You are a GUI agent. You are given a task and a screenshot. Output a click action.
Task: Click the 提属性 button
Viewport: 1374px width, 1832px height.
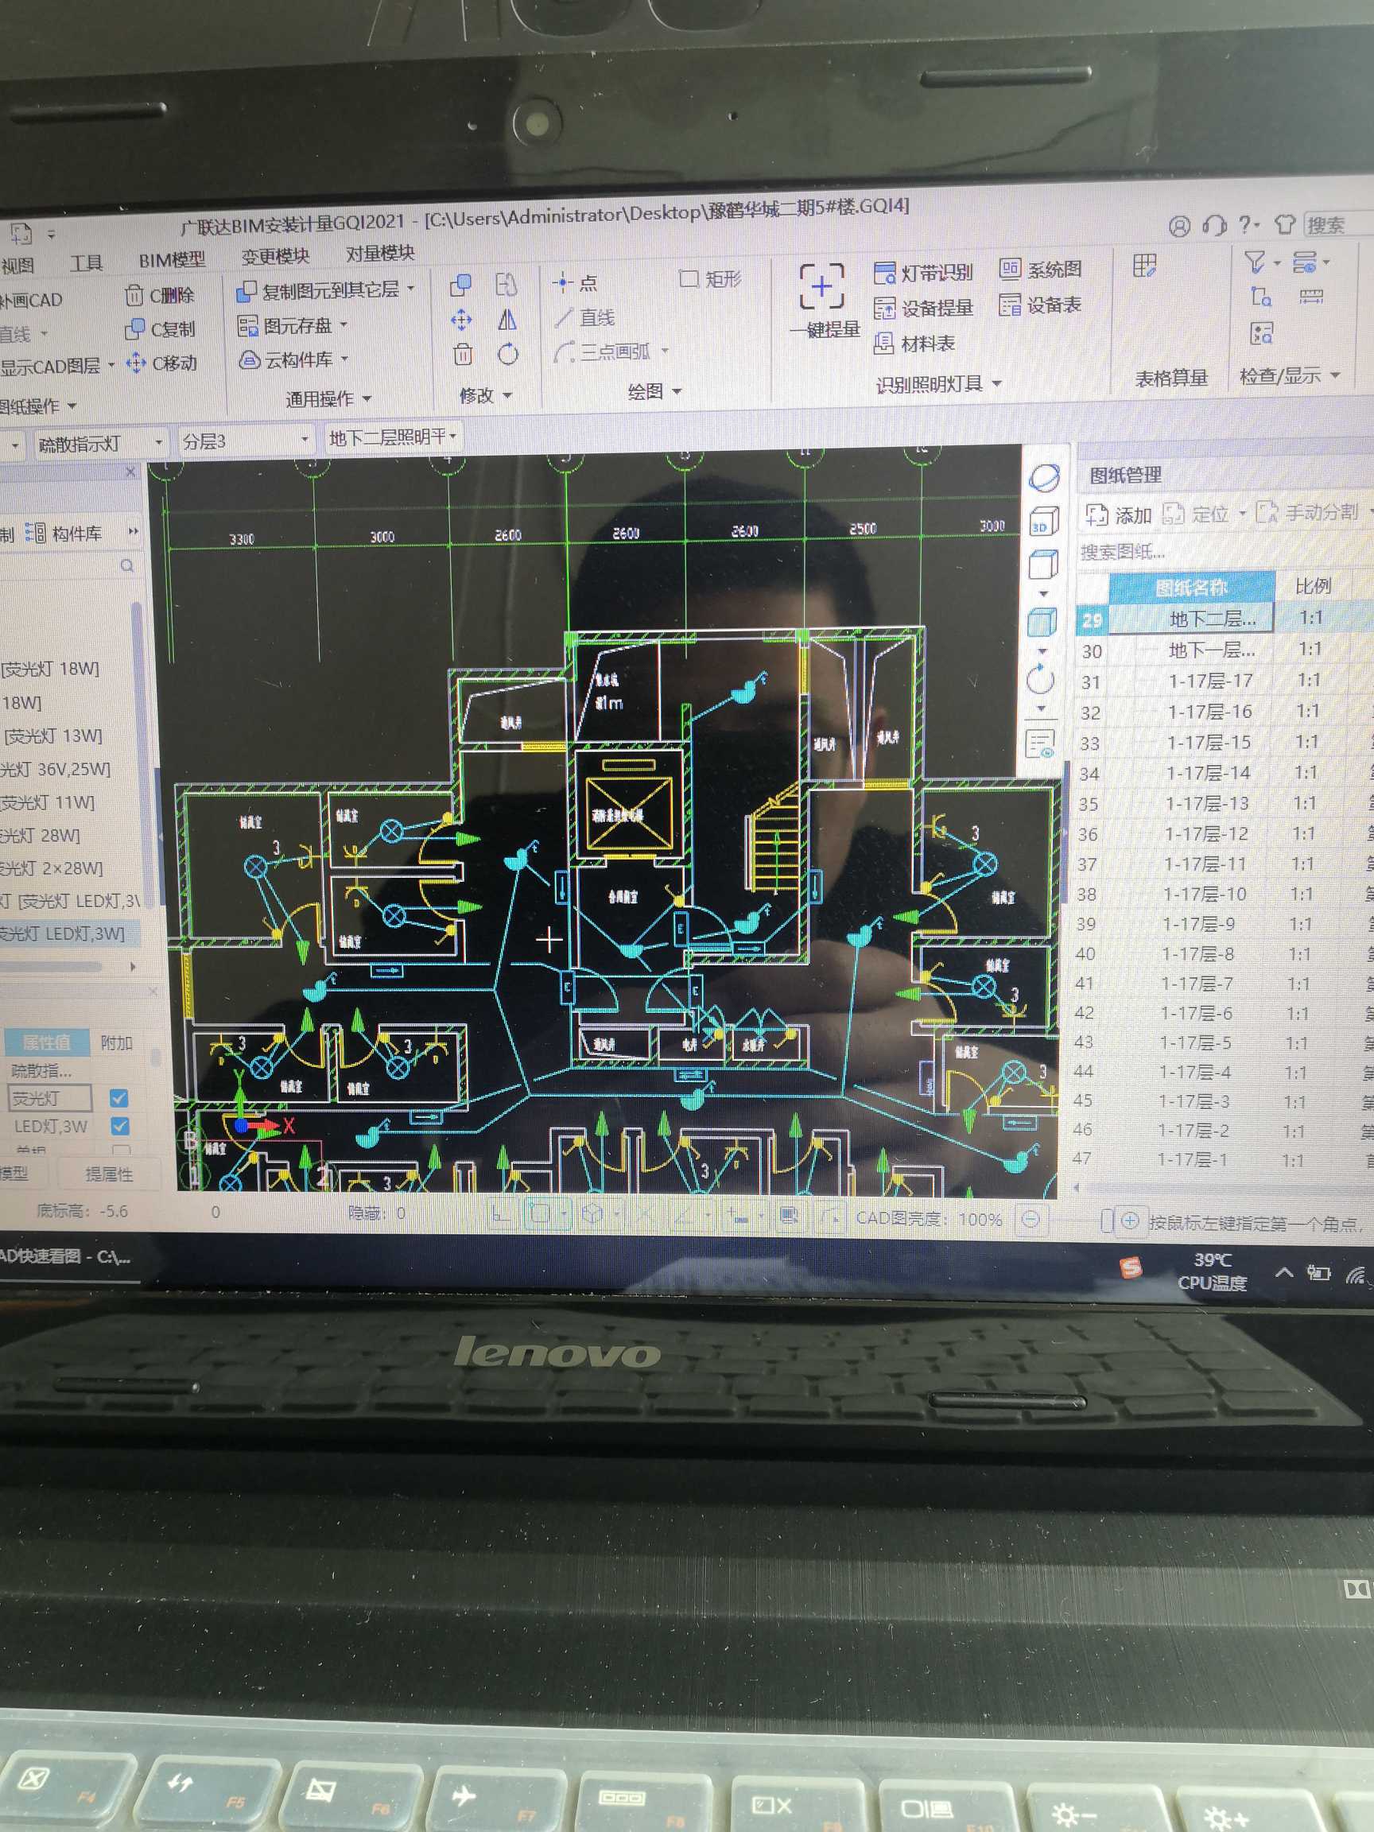coord(107,1174)
